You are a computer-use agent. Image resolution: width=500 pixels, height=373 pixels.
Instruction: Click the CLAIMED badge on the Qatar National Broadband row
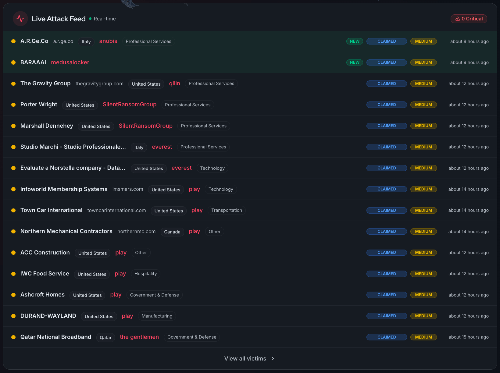pos(387,337)
